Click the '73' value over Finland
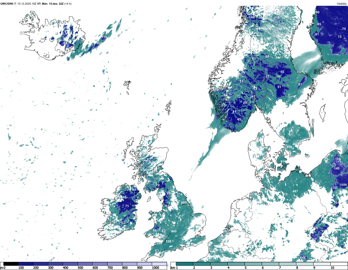Screen dimensions: 348x270 (340, 37)
